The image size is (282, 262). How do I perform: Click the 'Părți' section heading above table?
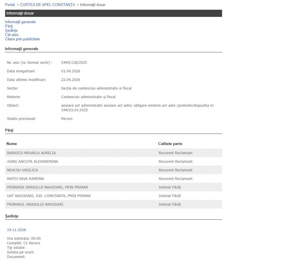pyautogui.click(x=9, y=130)
